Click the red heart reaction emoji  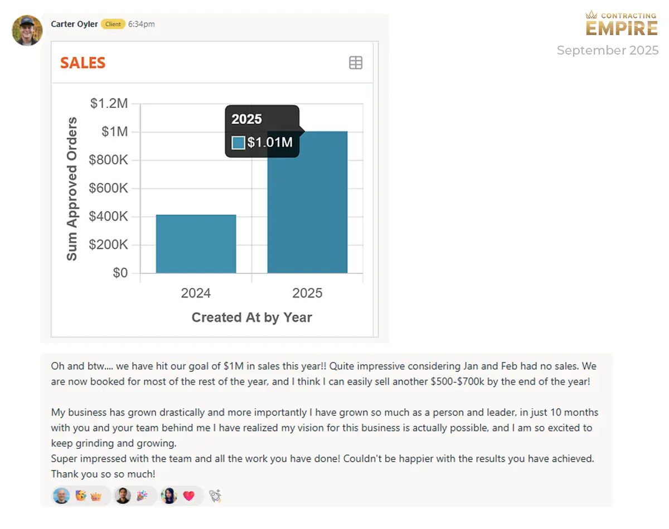pyautogui.click(x=189, y=496)
